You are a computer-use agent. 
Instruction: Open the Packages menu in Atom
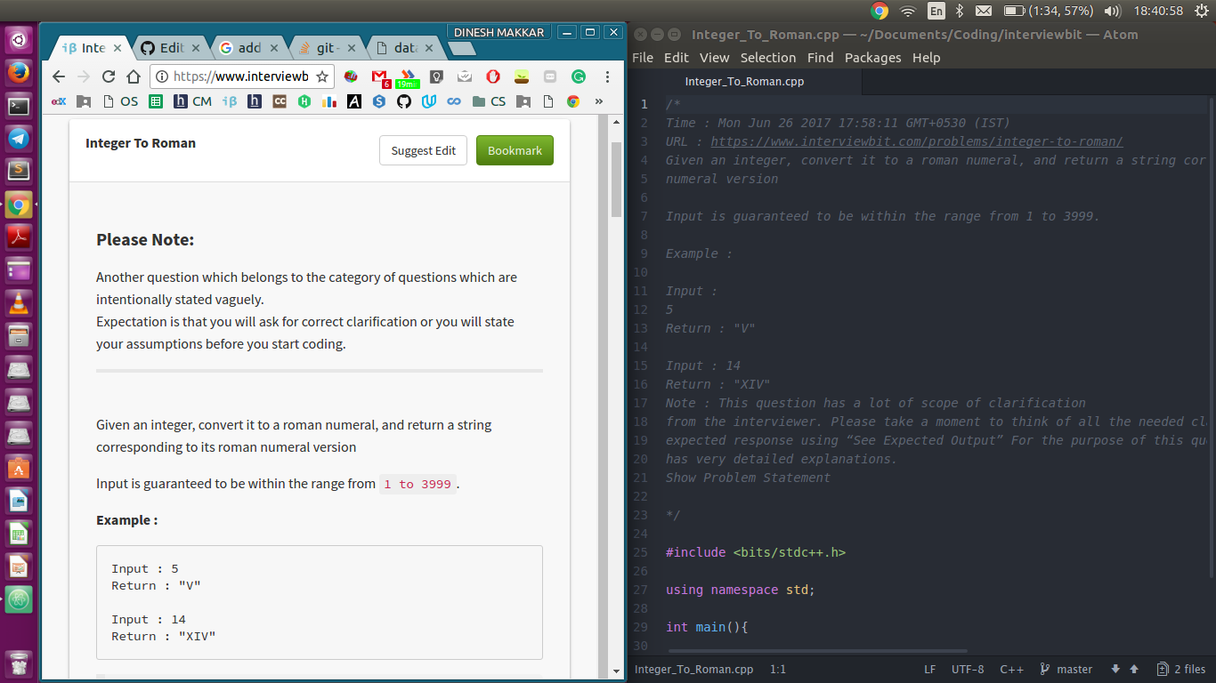tap(873, 57)
